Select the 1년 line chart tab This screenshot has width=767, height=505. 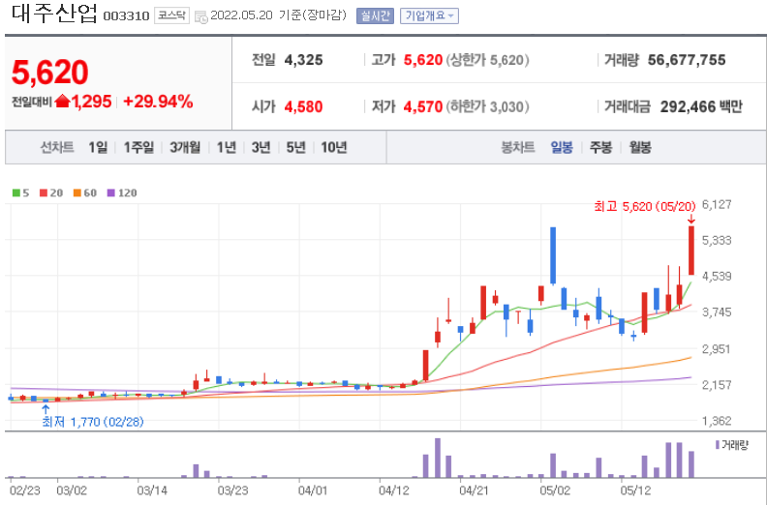[227, 147]
